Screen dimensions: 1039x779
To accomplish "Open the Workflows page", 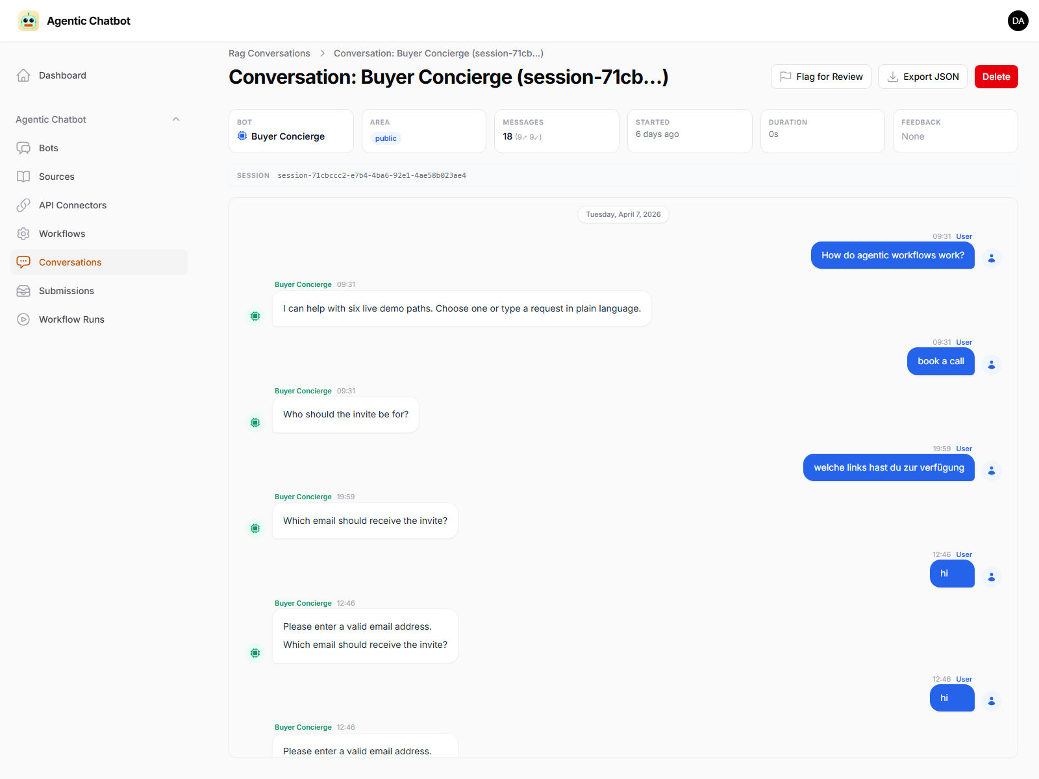I will tap(99, 234).
